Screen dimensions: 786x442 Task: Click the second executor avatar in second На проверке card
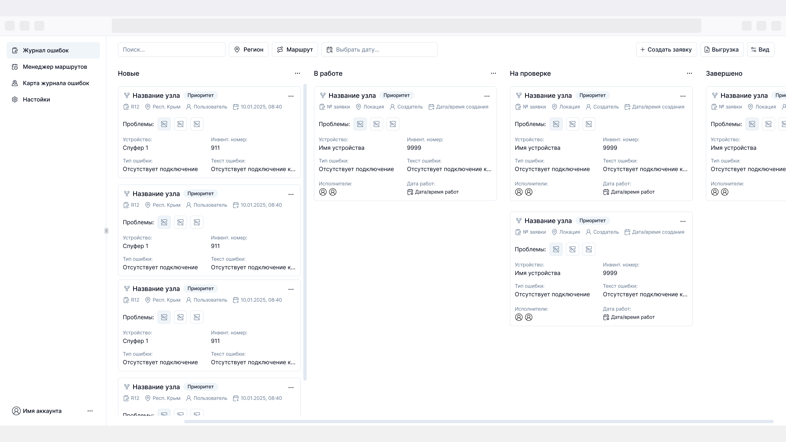[x=529, y=317]
